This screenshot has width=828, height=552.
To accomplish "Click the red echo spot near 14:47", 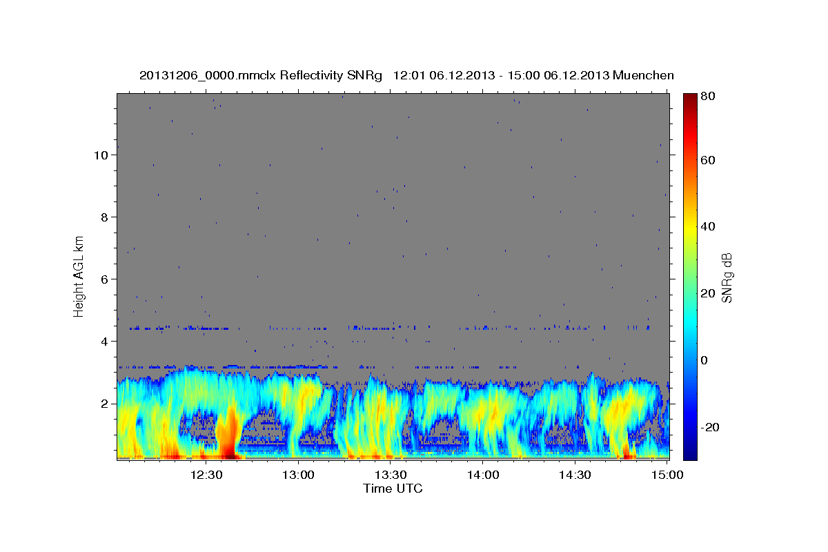I will click(627, 451).
